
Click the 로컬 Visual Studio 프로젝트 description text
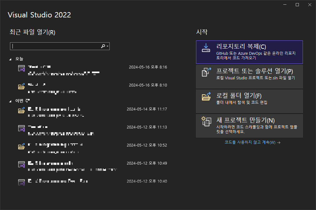pyautogui.click(x=256, y=78)
